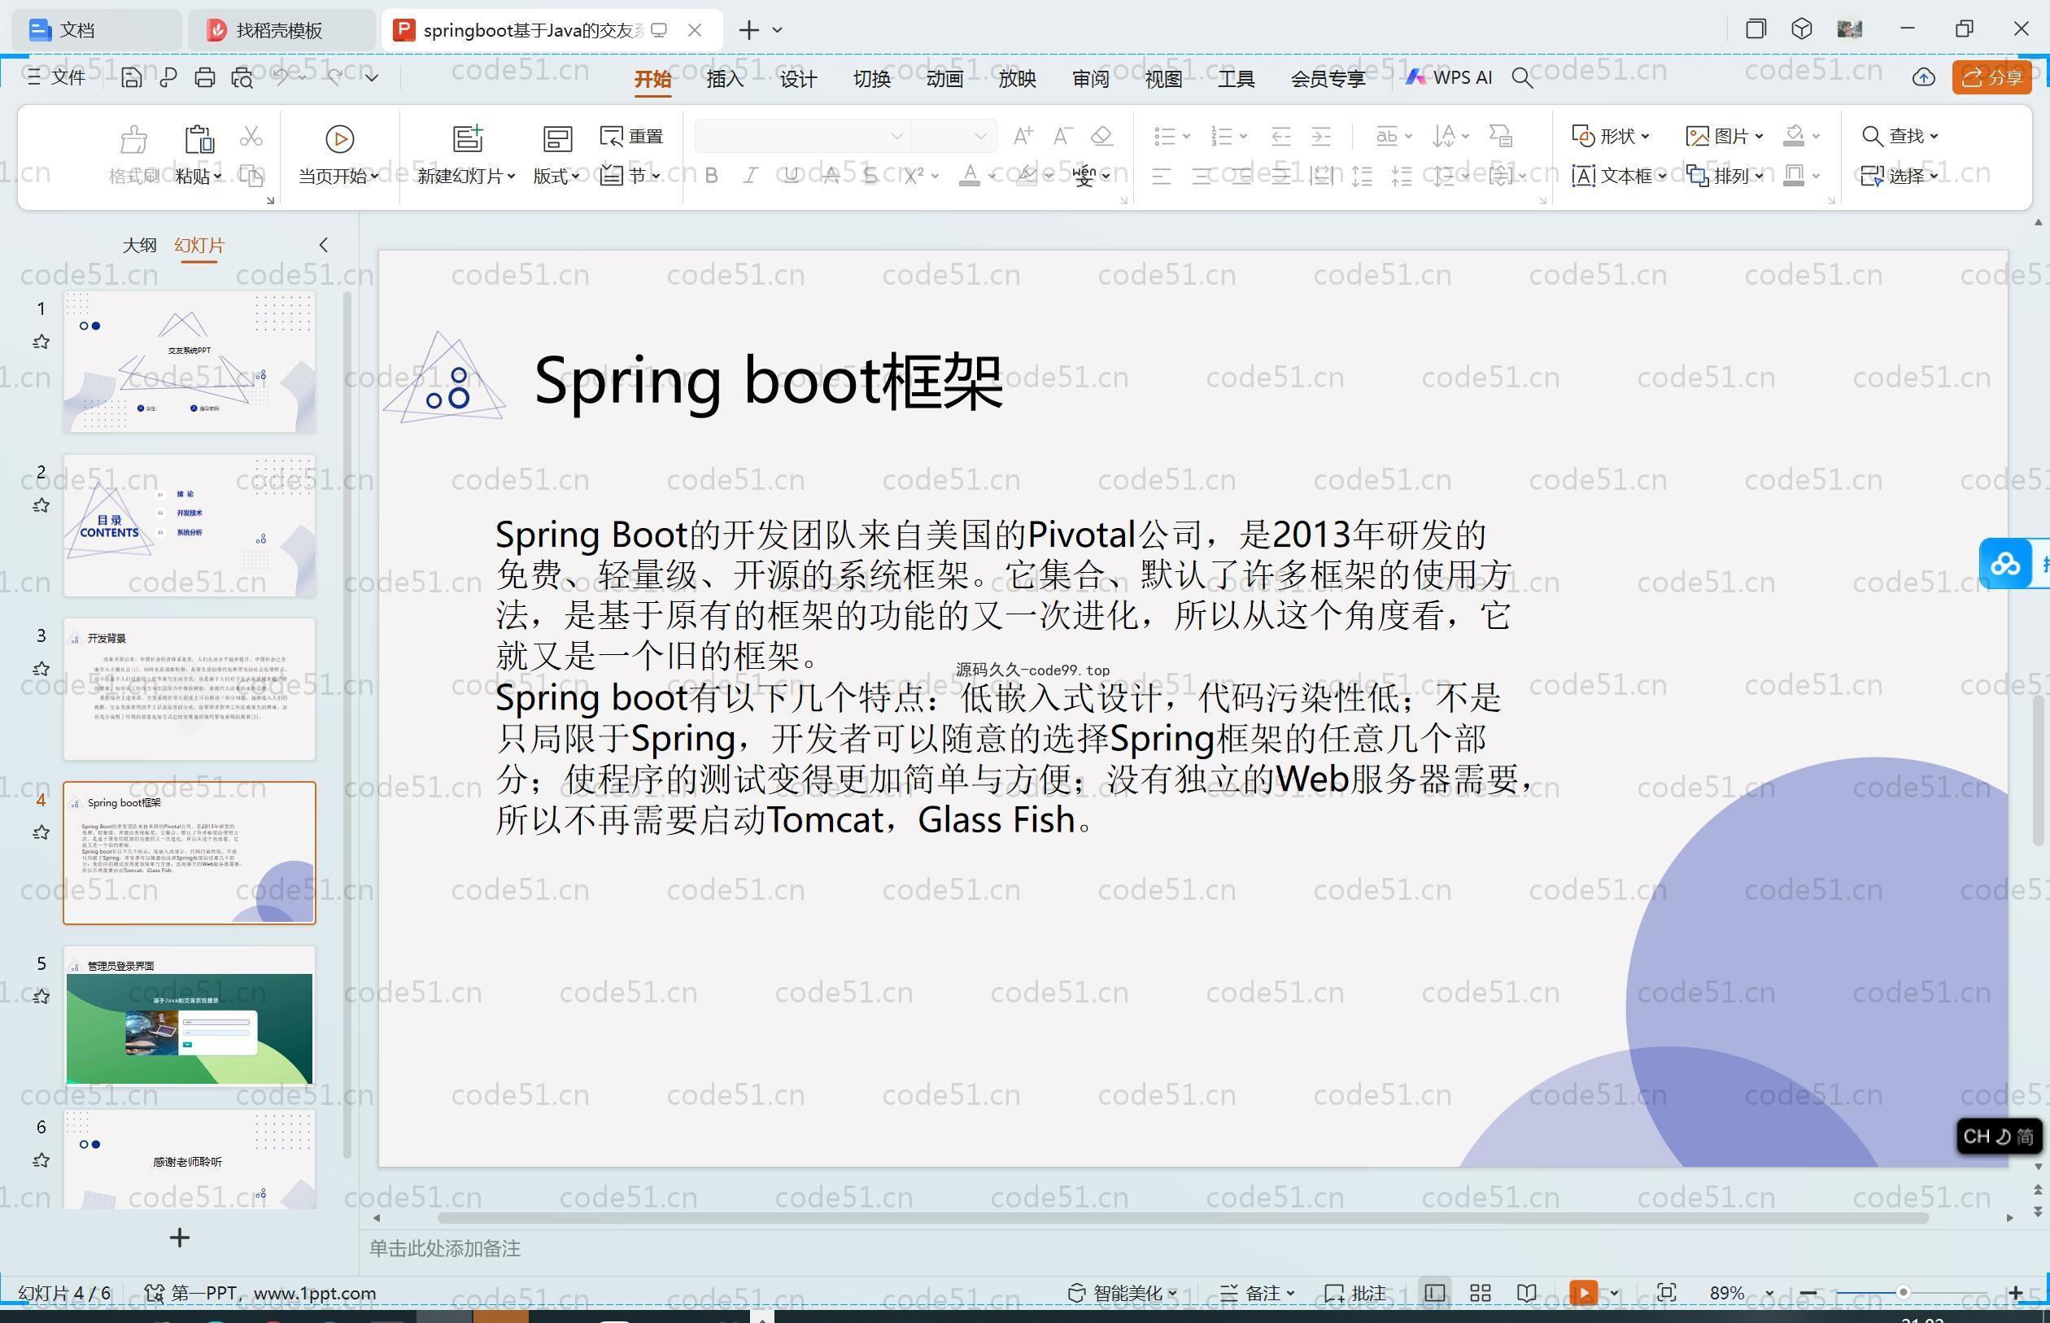Open the Shapes dropdown
Viewport: 2050px width, 1323px height.
click(x=1610, y=136)
